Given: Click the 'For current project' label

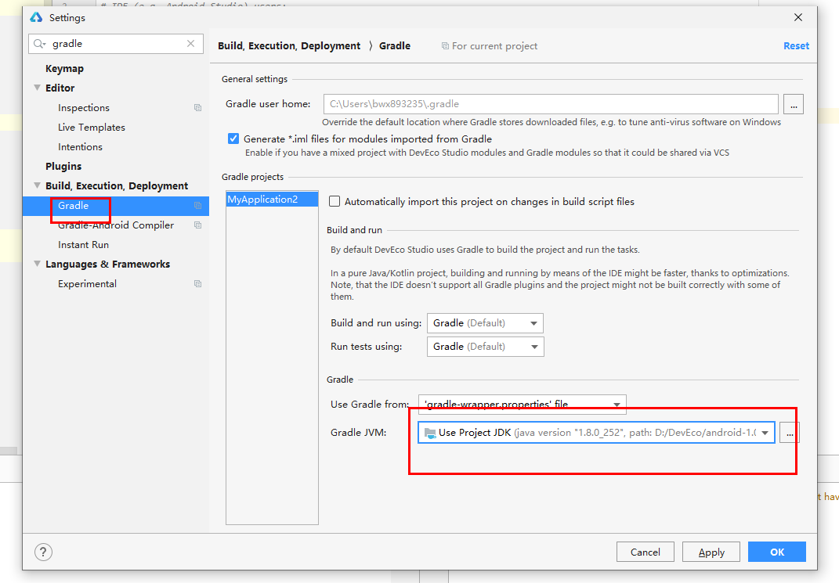Looking at the screenshot, I should [x=494, y=46].
